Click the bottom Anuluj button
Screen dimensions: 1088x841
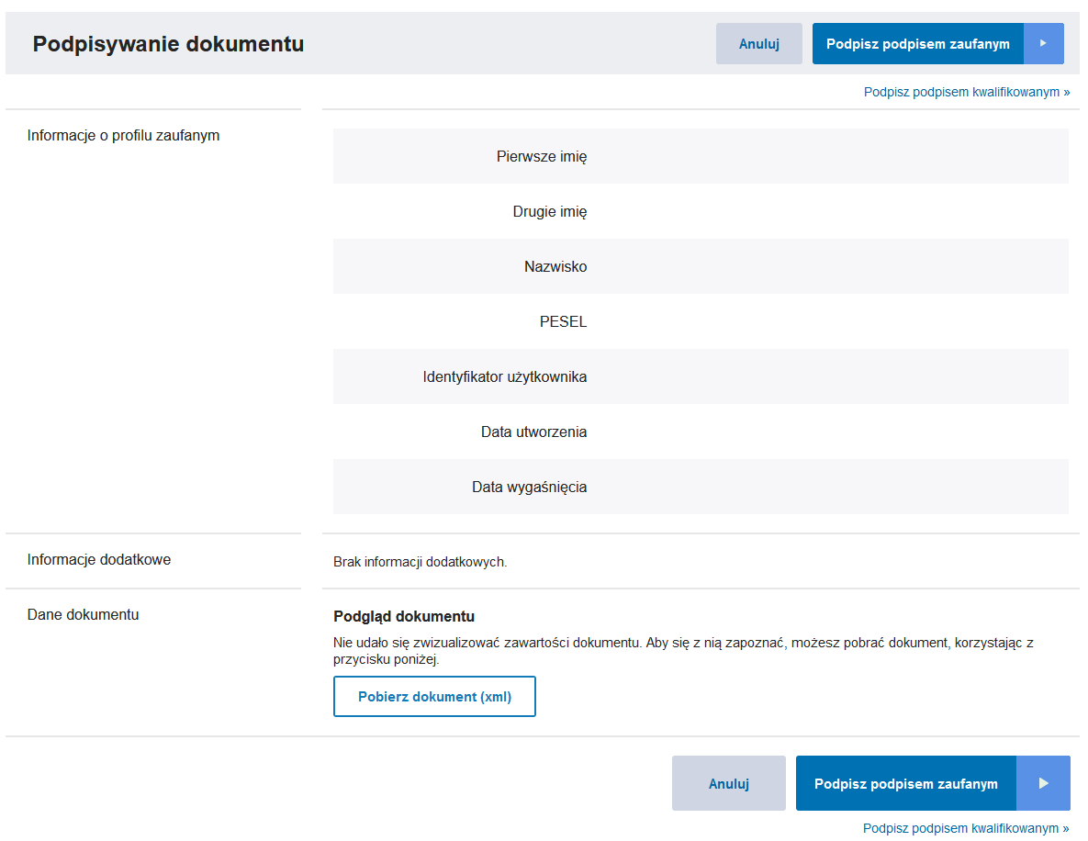[x=728, y=783]
